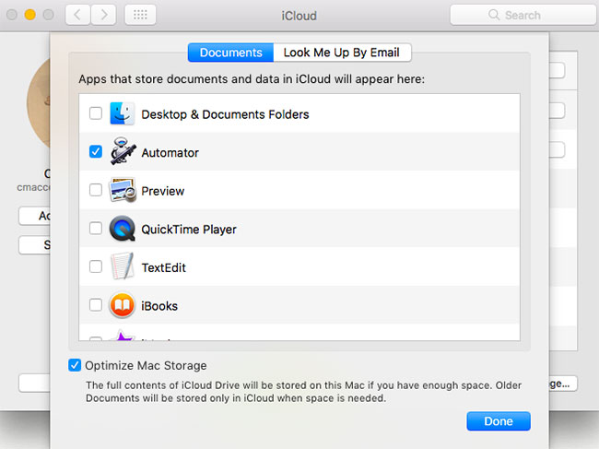
Task: Turn on iBooks iCloud storage checkbox
Action: coord(96,305)
